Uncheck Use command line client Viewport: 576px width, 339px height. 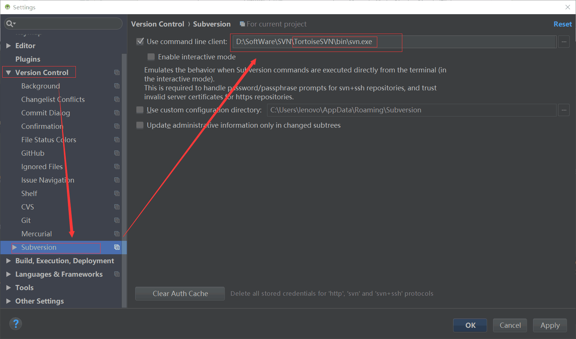[x=140, y=41]
